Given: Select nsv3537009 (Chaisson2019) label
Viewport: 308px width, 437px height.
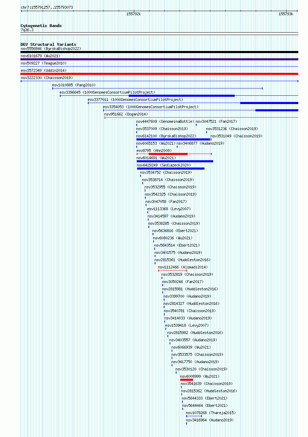Looking at the screenshot, I should 162,129.
